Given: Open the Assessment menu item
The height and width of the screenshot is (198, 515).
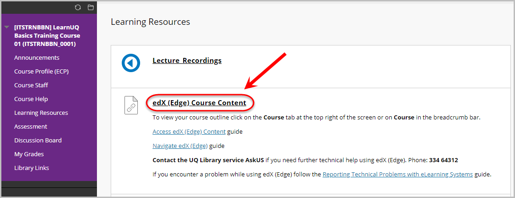Looking at the screenshot, I should tap(30, 126).
